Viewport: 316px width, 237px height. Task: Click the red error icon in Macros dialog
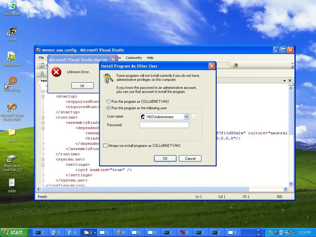click(x=56, y=72)
